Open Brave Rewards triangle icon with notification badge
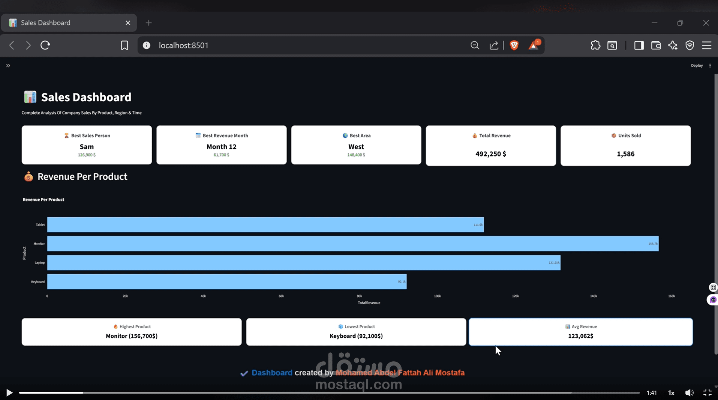Image resolution: width=718 pixels, height=400 pixels. [x=534, y=45]
